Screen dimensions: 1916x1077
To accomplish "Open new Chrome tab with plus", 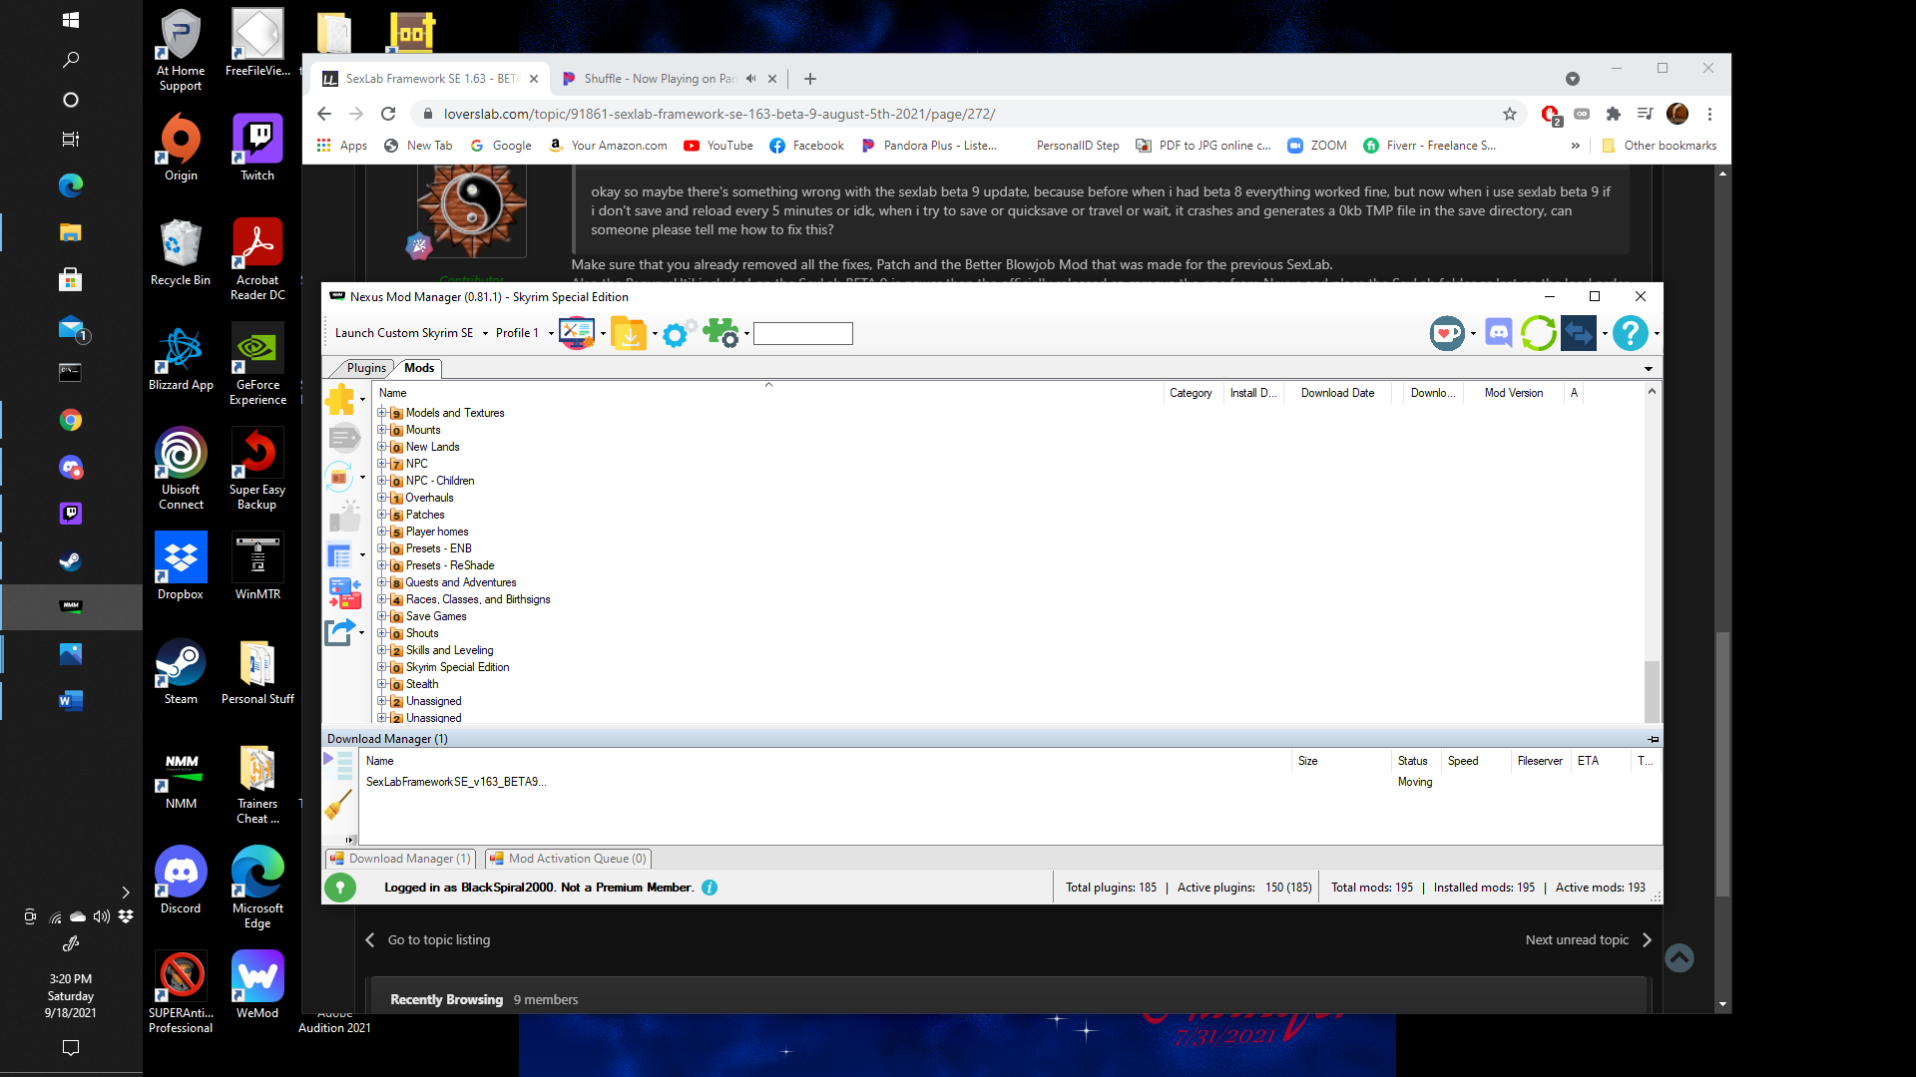I will [810, 79].
